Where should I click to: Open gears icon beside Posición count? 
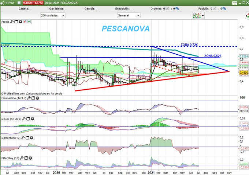pyautogui.click(x=224, y=9)
